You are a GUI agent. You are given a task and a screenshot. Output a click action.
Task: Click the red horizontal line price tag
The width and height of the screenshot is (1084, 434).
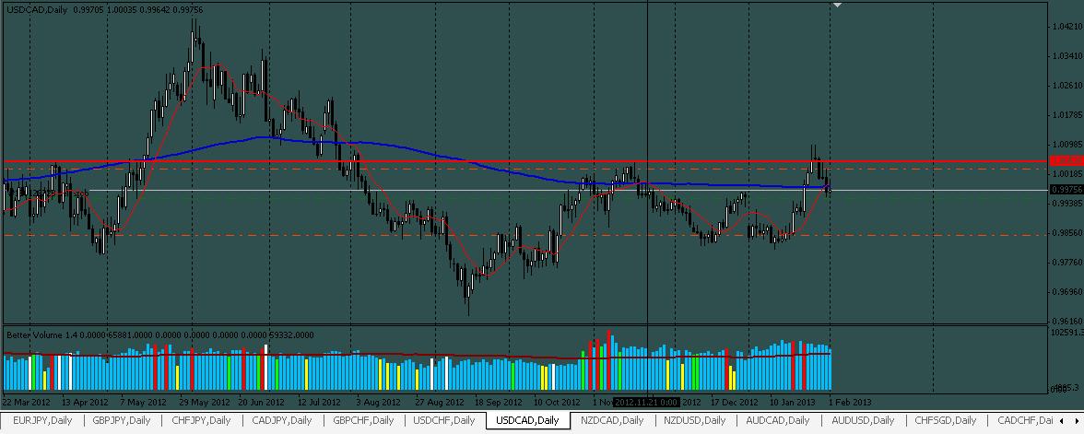[x=1066, y=160]
